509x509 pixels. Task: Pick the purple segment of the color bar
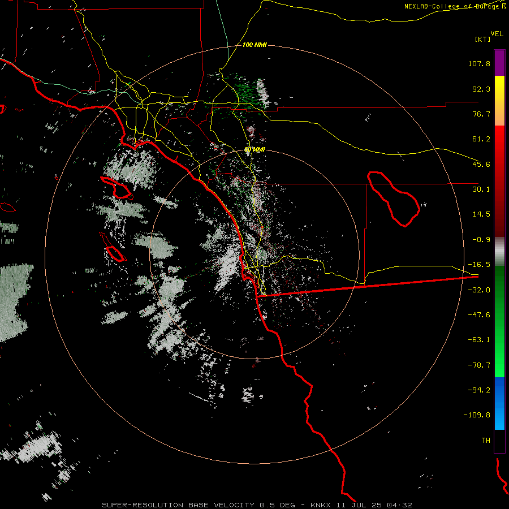pos(499,63)
